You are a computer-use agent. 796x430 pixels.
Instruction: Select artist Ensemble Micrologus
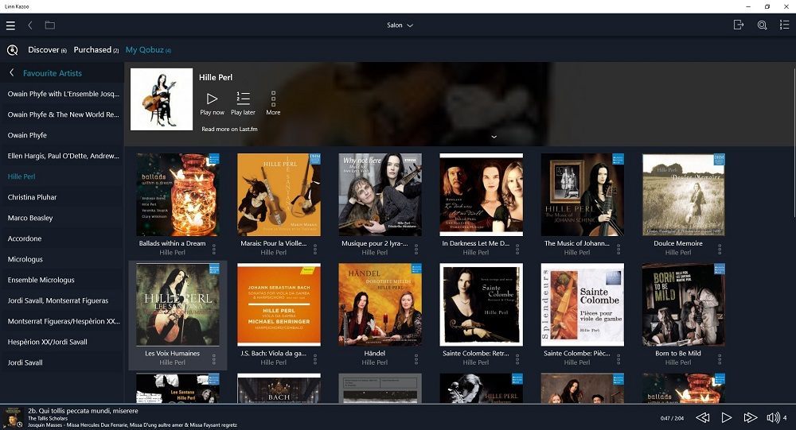coord(62,280)
